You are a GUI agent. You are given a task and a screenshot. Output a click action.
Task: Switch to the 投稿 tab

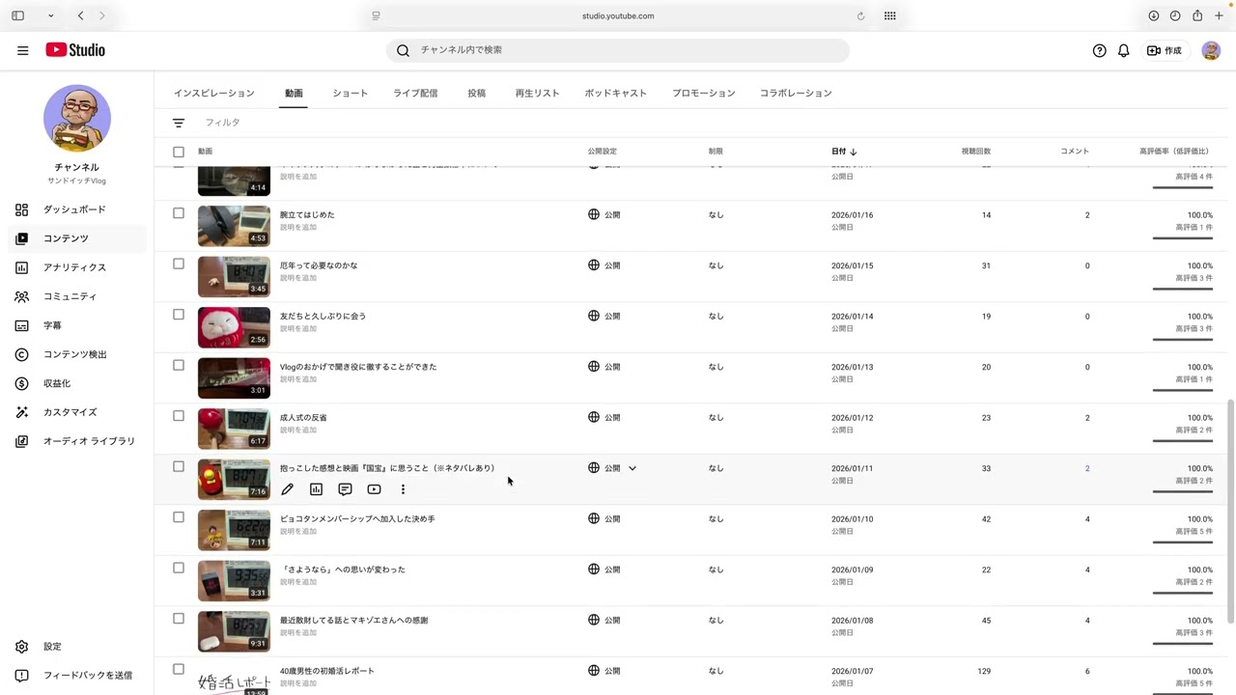click(477, 94)
